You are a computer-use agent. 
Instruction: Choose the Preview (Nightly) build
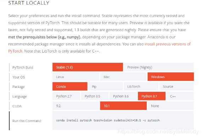click(159, 67)
